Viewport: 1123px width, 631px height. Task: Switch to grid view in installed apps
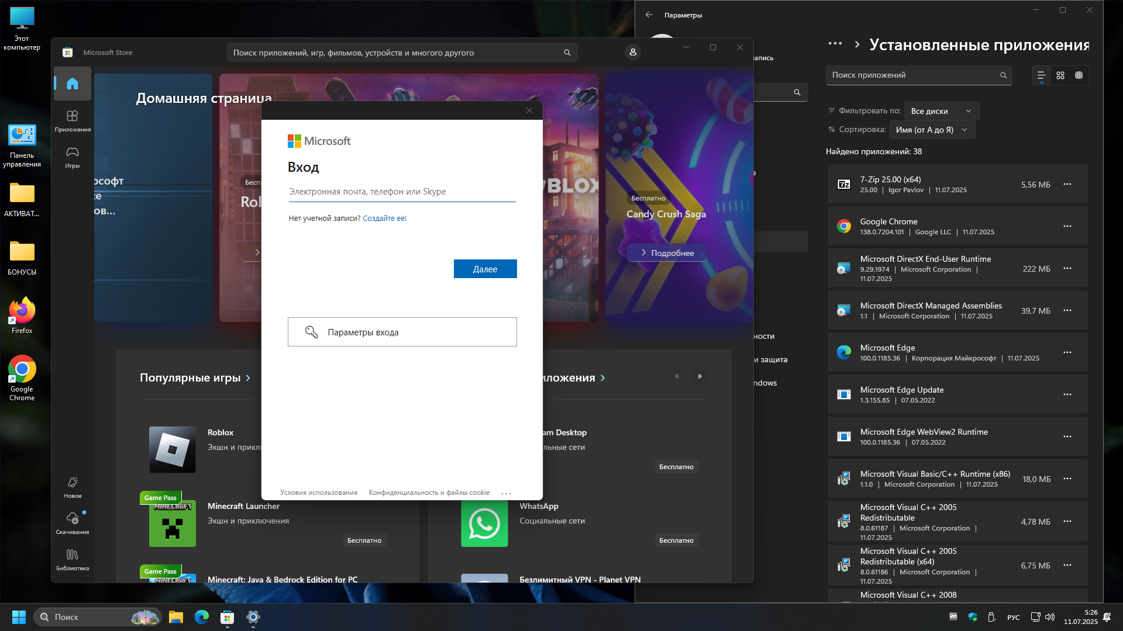click(1060, 75)
